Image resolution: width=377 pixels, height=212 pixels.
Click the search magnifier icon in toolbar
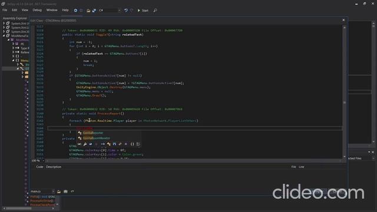click(156, 11)
